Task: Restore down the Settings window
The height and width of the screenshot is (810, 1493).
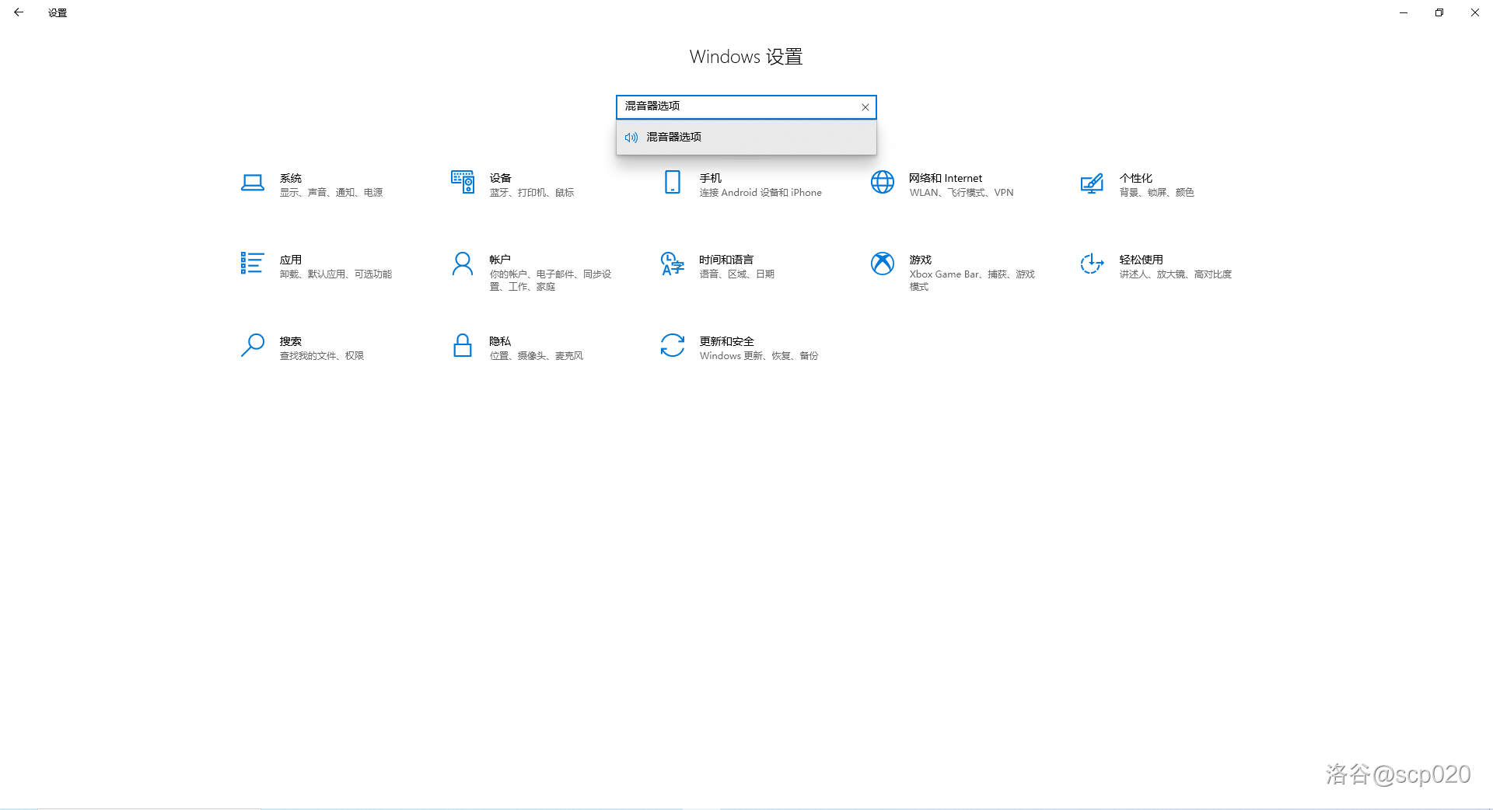Action: point(1439,12)
